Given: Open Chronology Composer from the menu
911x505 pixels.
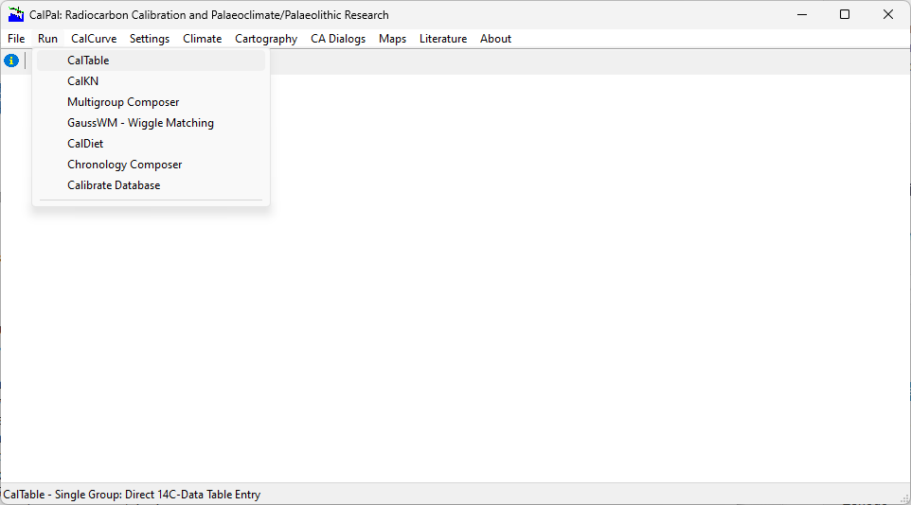Looking at the screenshot, I should tap(124, 165).
